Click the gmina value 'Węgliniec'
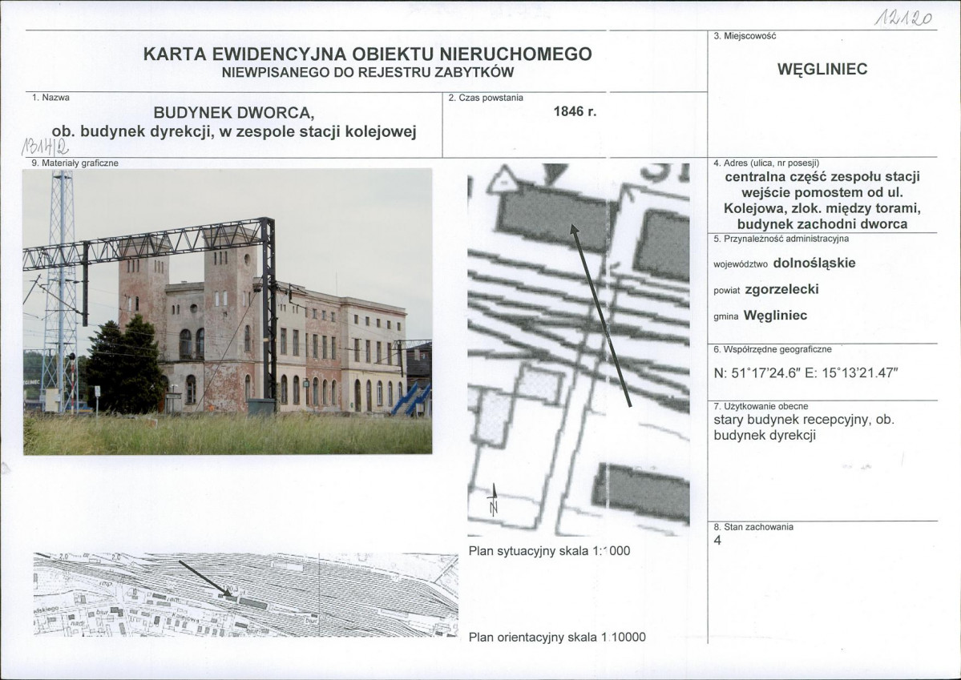961x680 pixels. (x=775, y=316)
